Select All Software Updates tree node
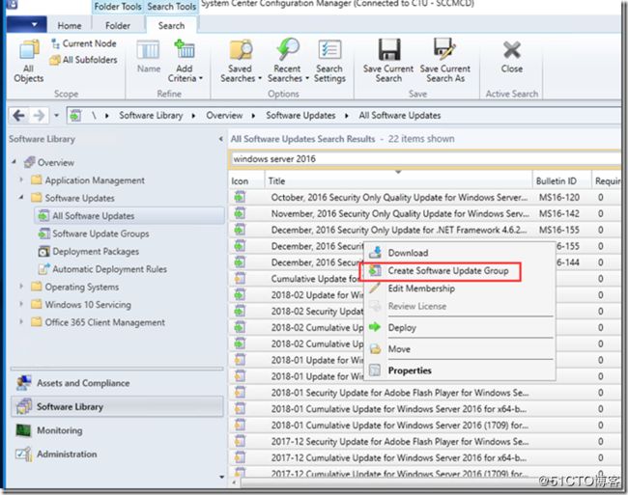628x495 pixels. pyautogui.click(x=128, y=216)
